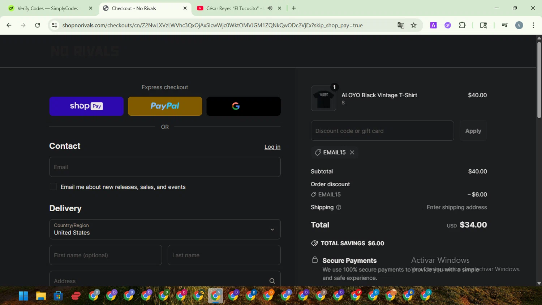Click the Log in link
542x305 pixels.
(x=272, y=147)
